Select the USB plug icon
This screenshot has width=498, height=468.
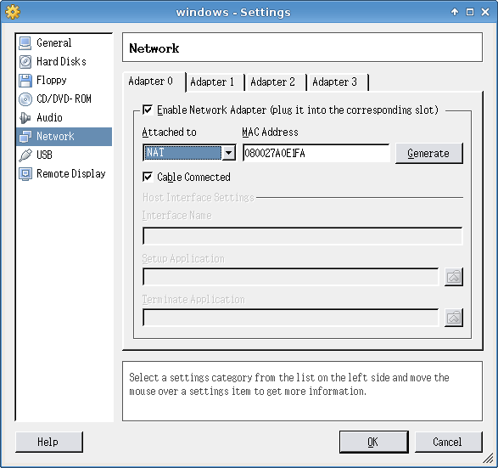[25, 155]
